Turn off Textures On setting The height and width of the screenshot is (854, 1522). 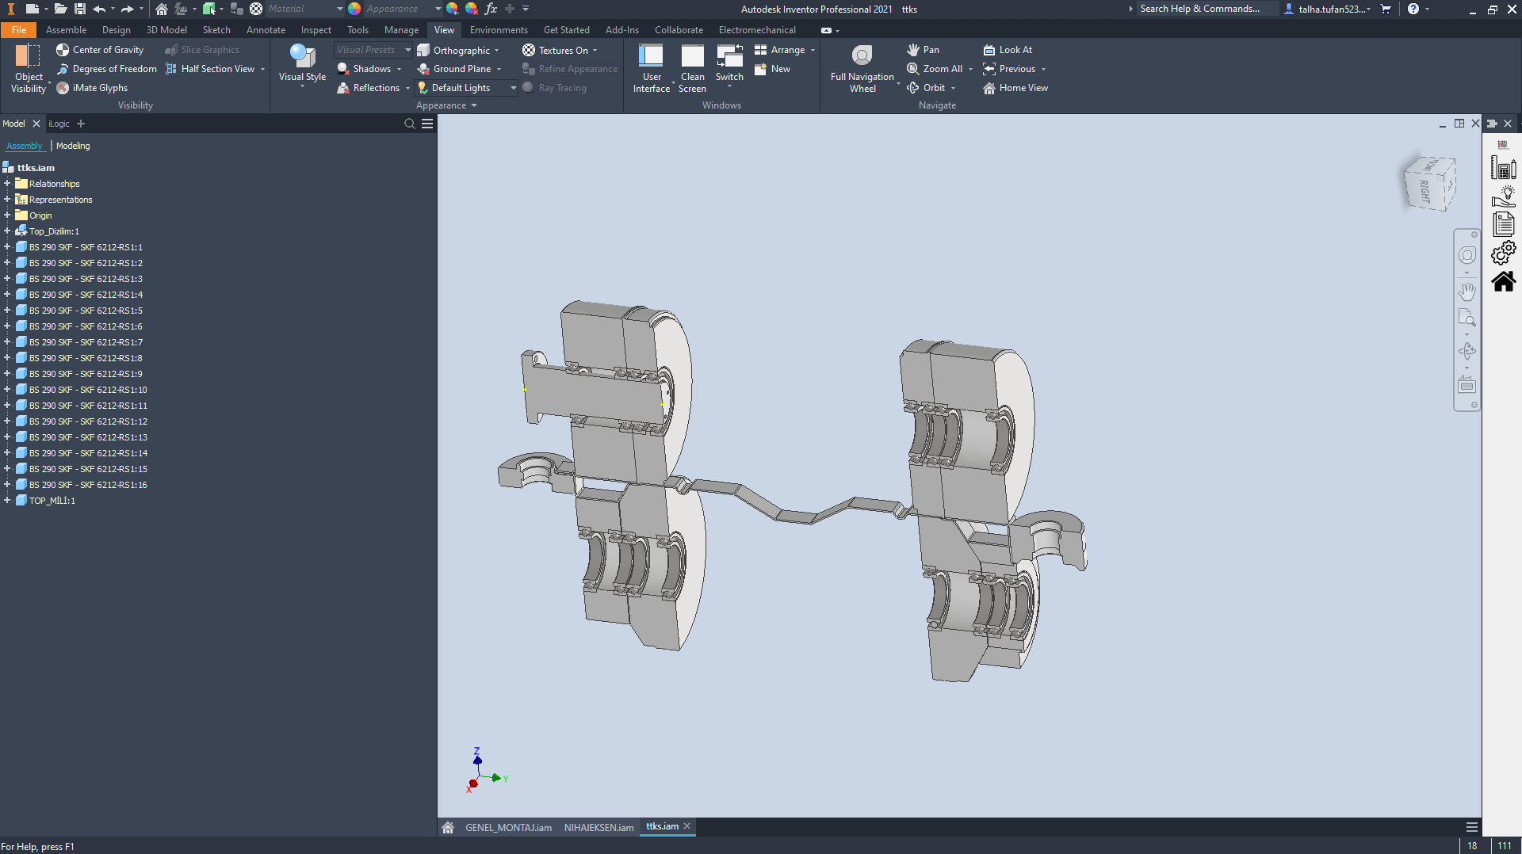pos(560,49)
